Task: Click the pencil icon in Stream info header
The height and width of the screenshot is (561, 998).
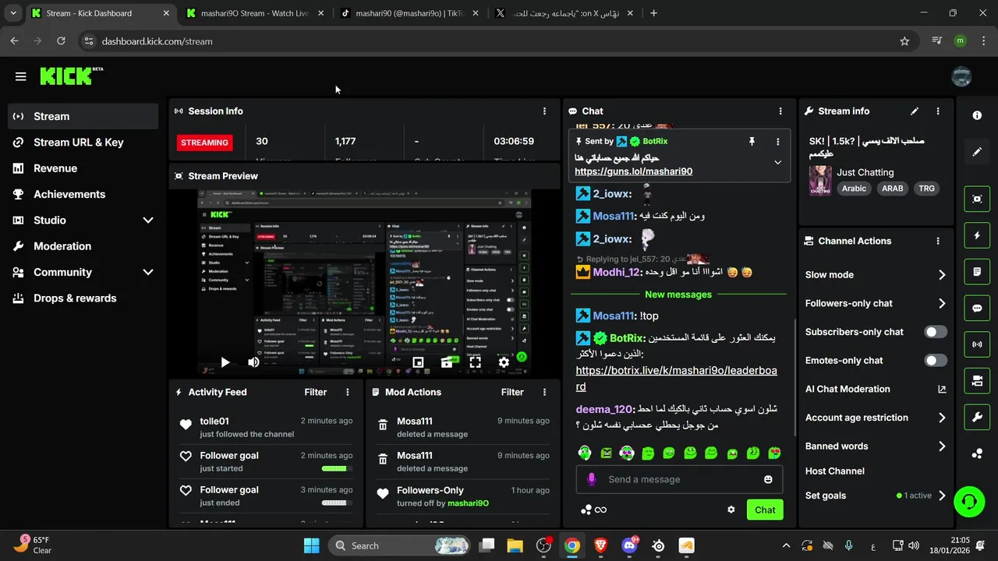Action: click(915, 111)
